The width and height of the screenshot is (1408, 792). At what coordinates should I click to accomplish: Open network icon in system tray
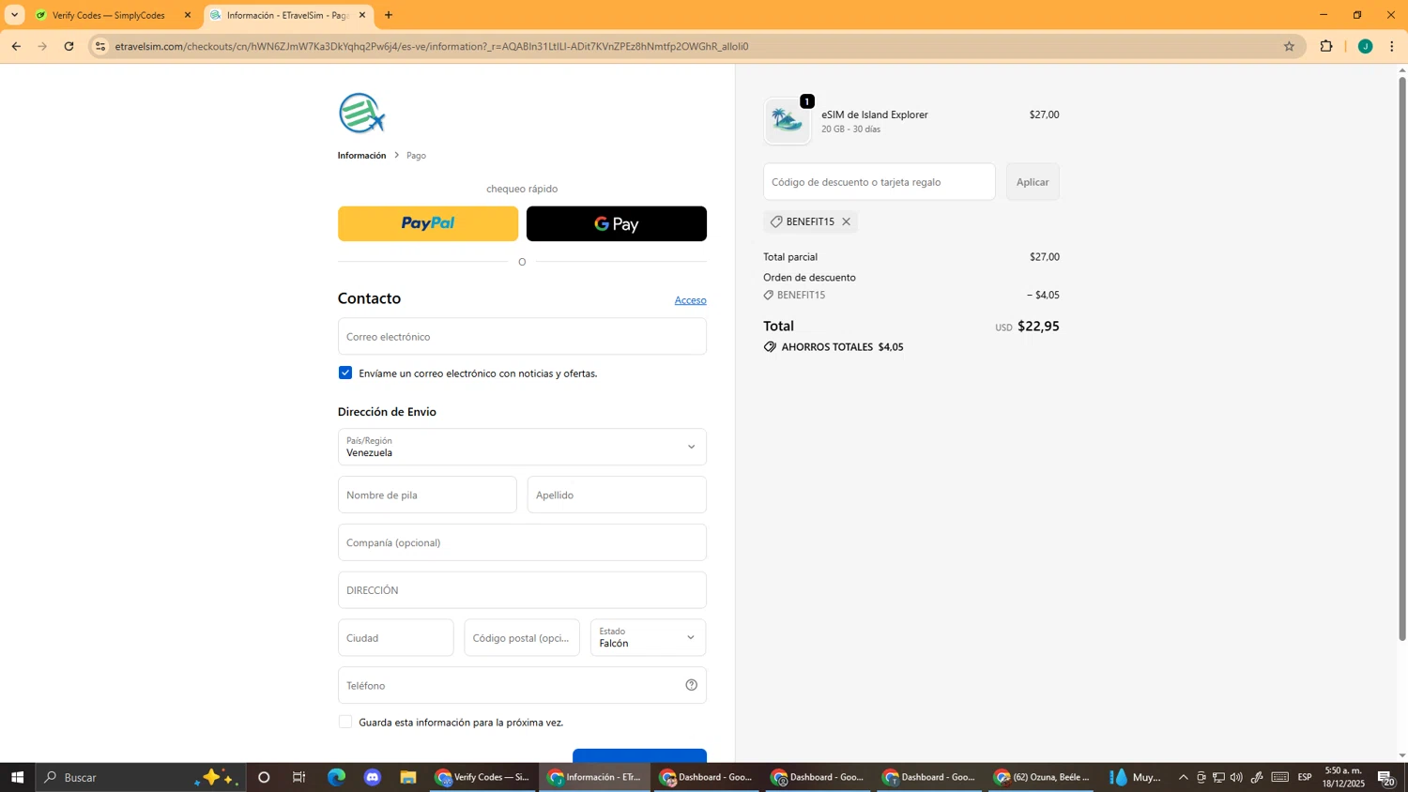[x=1218, y=777]
